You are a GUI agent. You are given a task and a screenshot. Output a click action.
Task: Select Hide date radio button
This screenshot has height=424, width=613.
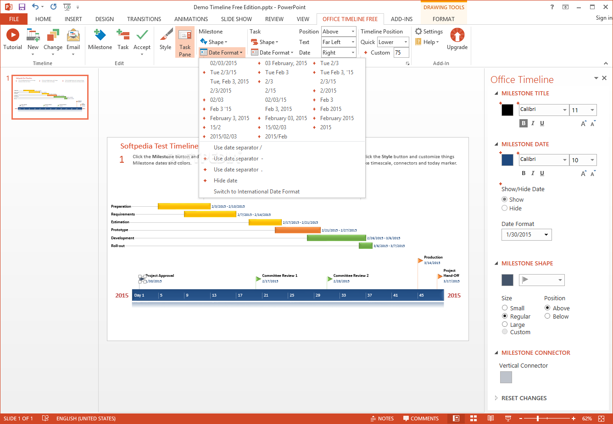(505, 208)
